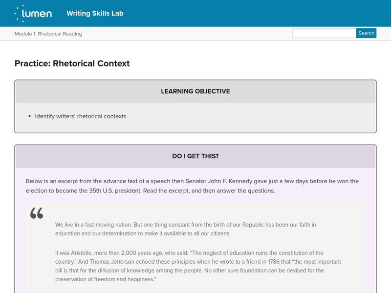Click the magnifier in the Search button
The width and height of the screenshot is (391, 293).
[x=366, y=33]
